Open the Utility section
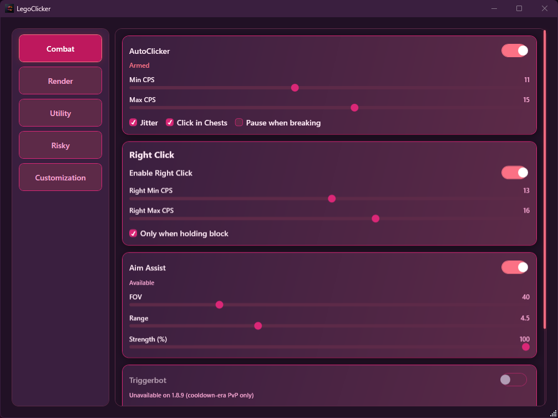 click(60, 113)
